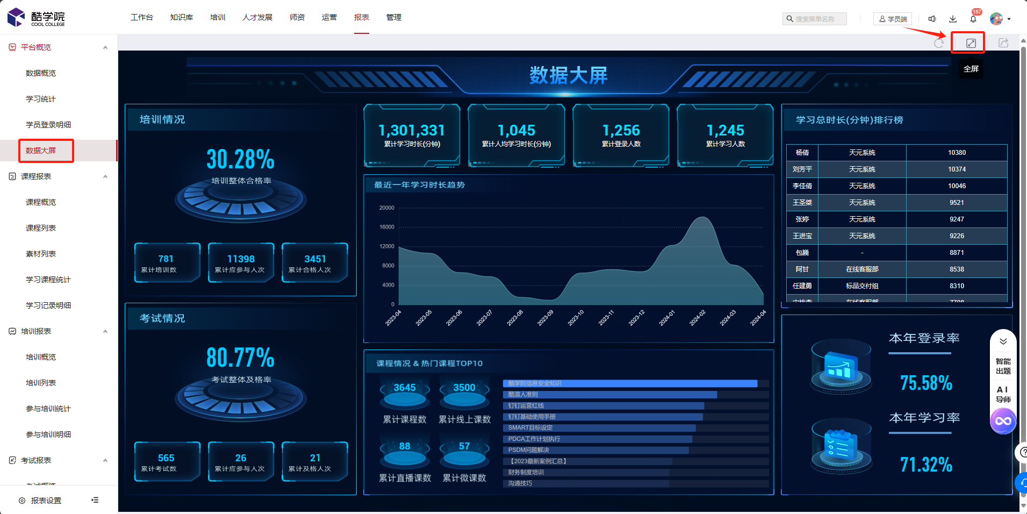Collapse the 课程报表 section

(105, 176)
